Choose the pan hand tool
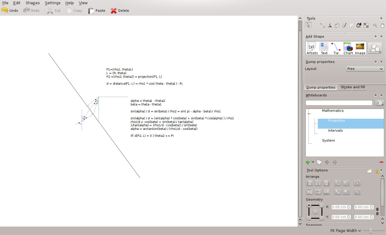Viewport: 386px width, 235px height. click(x=382, y=26)
